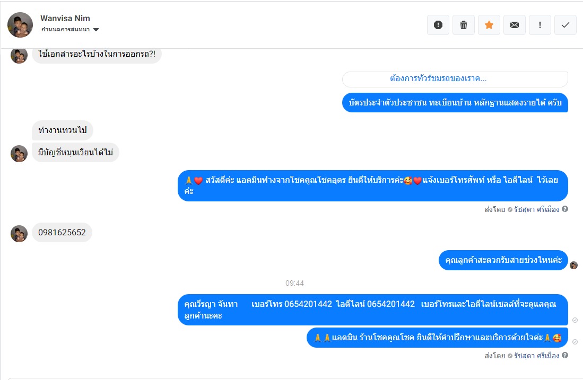Mark conversation as spam with exclamation circle icon
Screen dimensions: 583x380
[438, 25]
